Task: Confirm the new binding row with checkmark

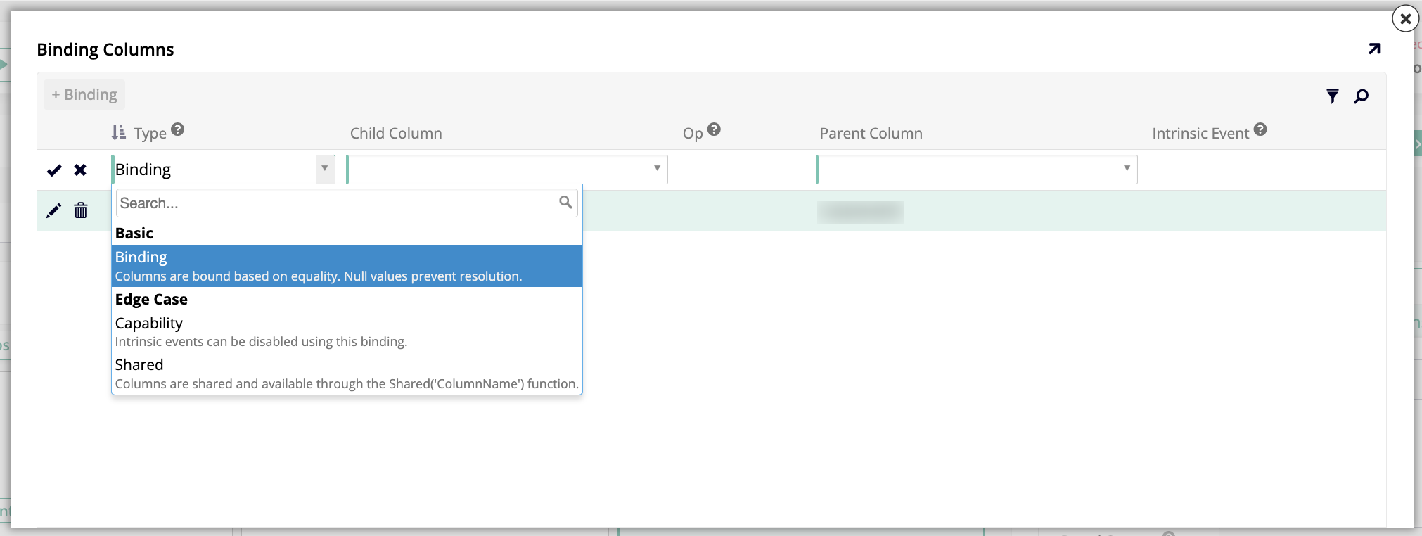Action: [x=54, y=170]
